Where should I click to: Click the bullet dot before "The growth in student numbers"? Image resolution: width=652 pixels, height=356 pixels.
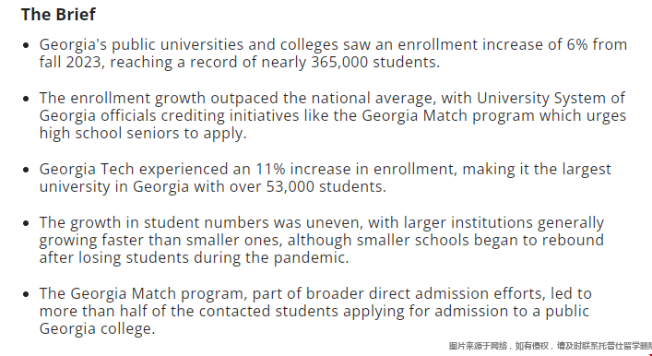pyautogui.click(x=26, y=223)
